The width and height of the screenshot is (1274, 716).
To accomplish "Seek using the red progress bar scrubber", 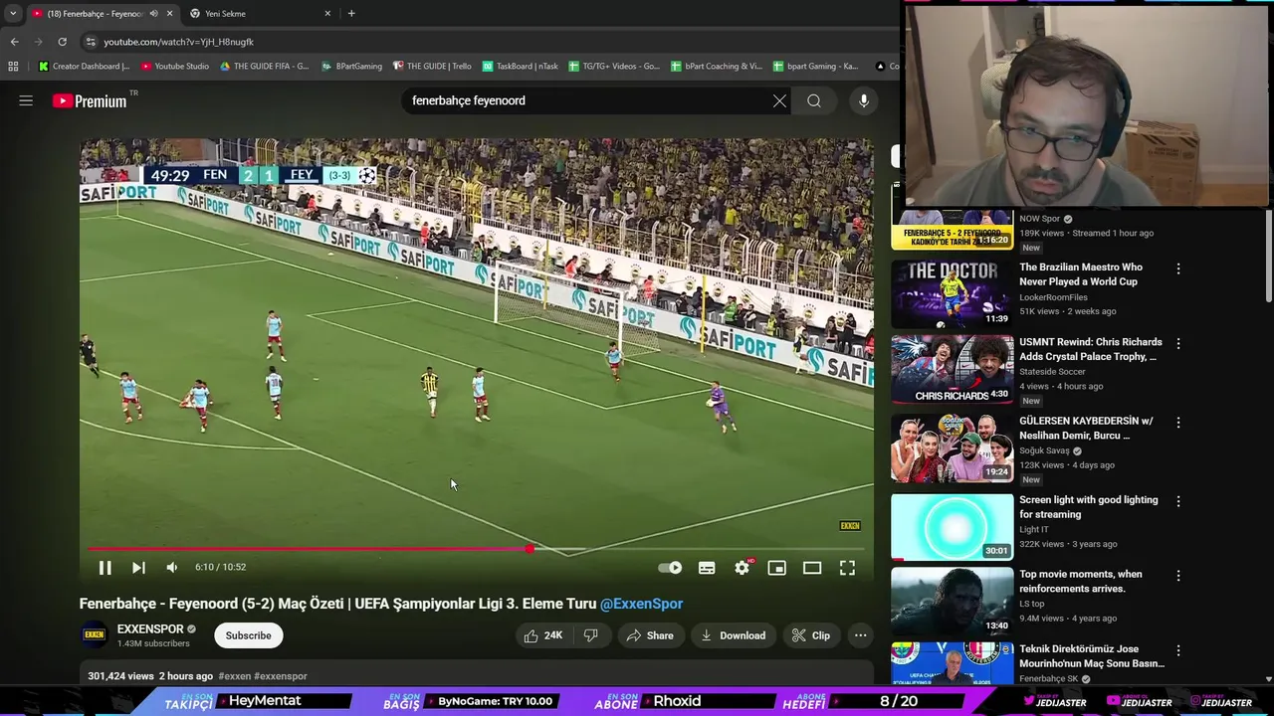I will point(530,549).
